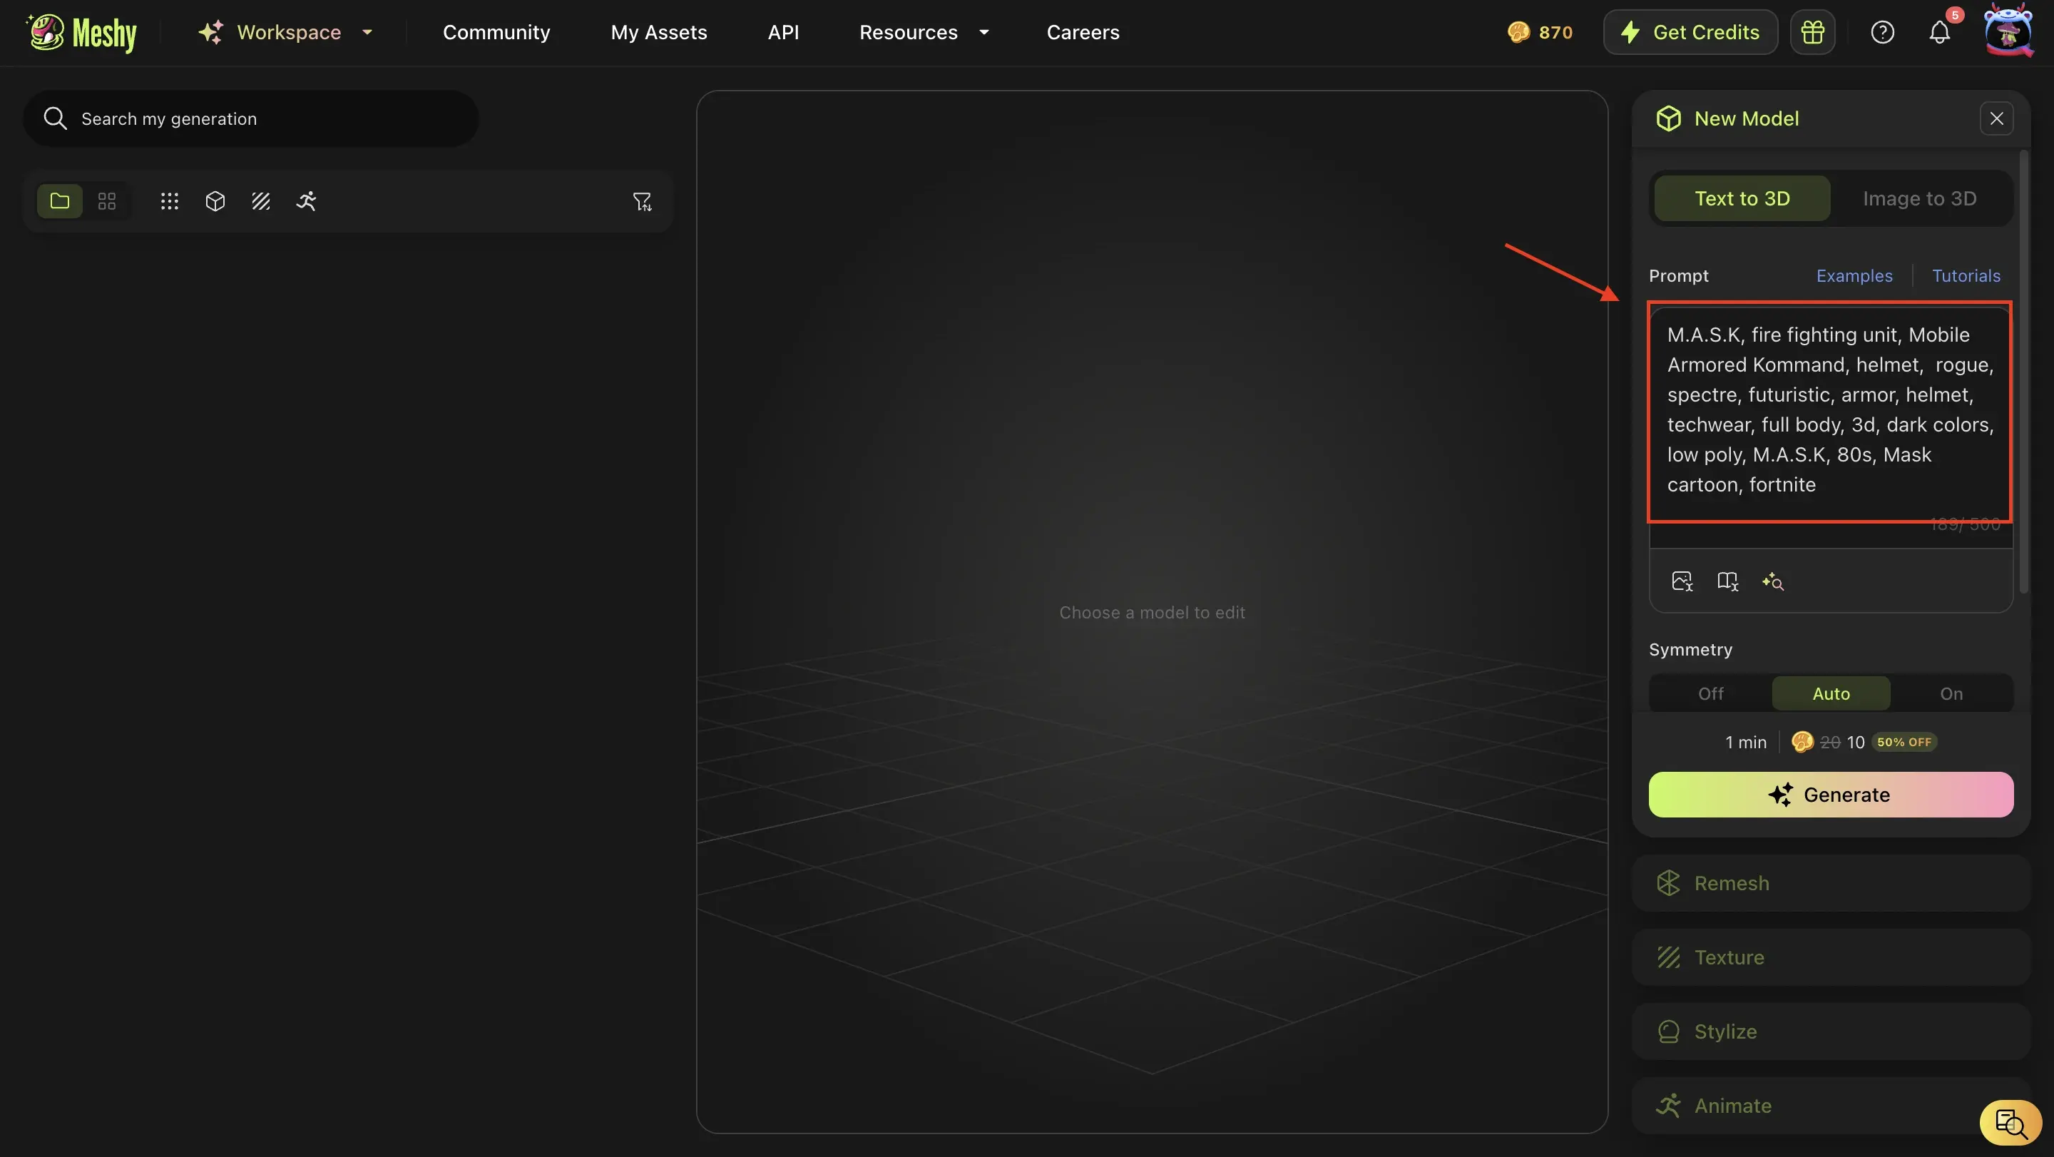Viewport: 2054px width, 1157px height.
Task: Click the prompt enhance sparkle-search icon
Action: pos(1772,581)
